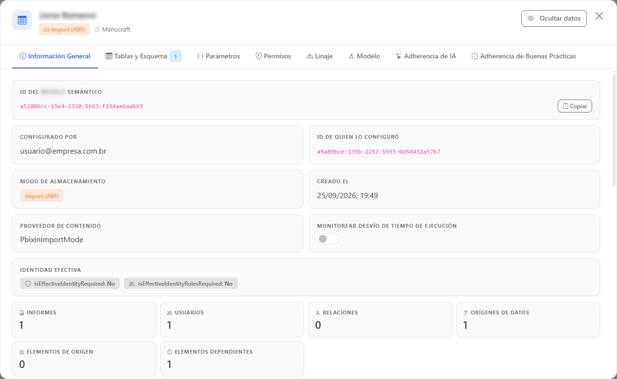
Task: Click the Import (ABF) storage mode badge
Action: tap(42, 196)
